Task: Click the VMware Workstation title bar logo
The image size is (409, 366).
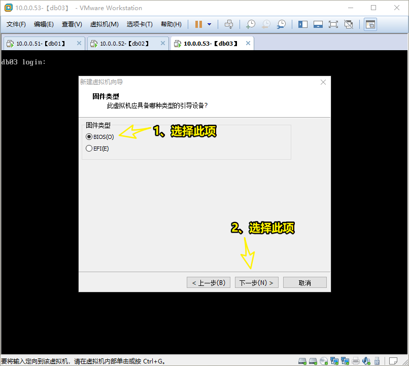Action: pos(8,8)
